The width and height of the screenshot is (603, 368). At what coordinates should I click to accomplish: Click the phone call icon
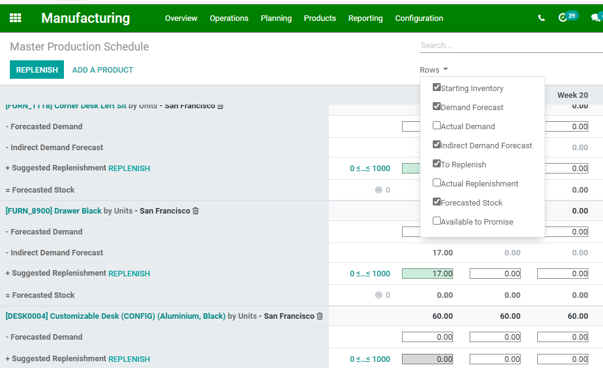pos(542,18)
